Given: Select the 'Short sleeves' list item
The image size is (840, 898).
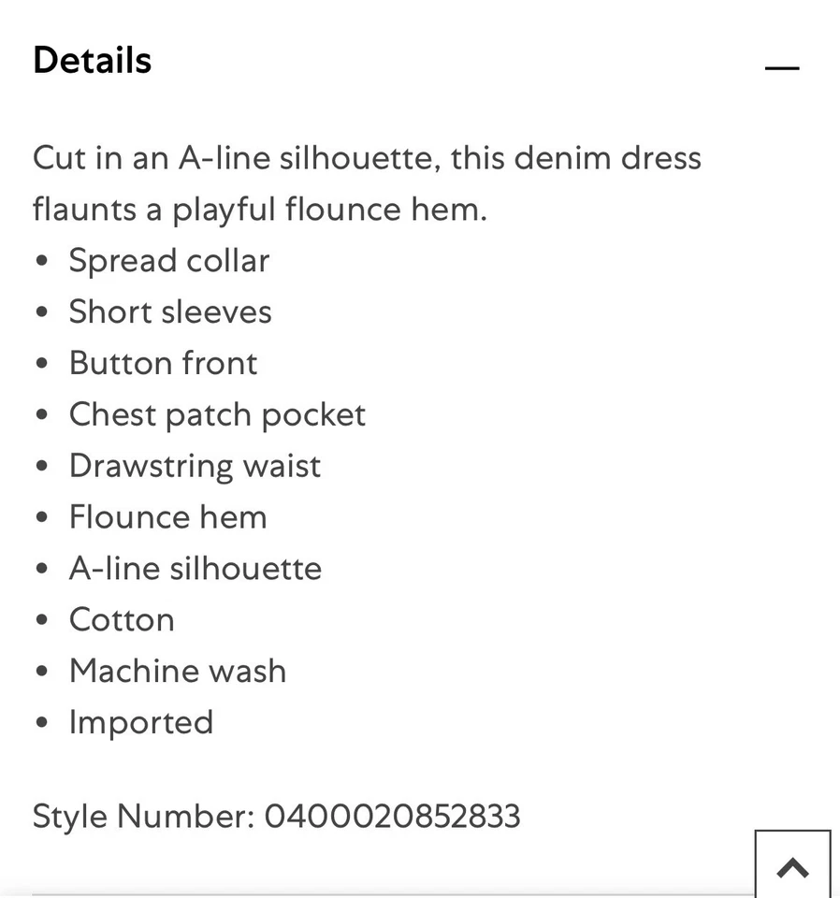Looking at the screenshot, I should point(170,311).
